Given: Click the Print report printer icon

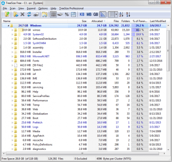Looking at the screenshot, I should pyautogui.click(x=36, y=15).
